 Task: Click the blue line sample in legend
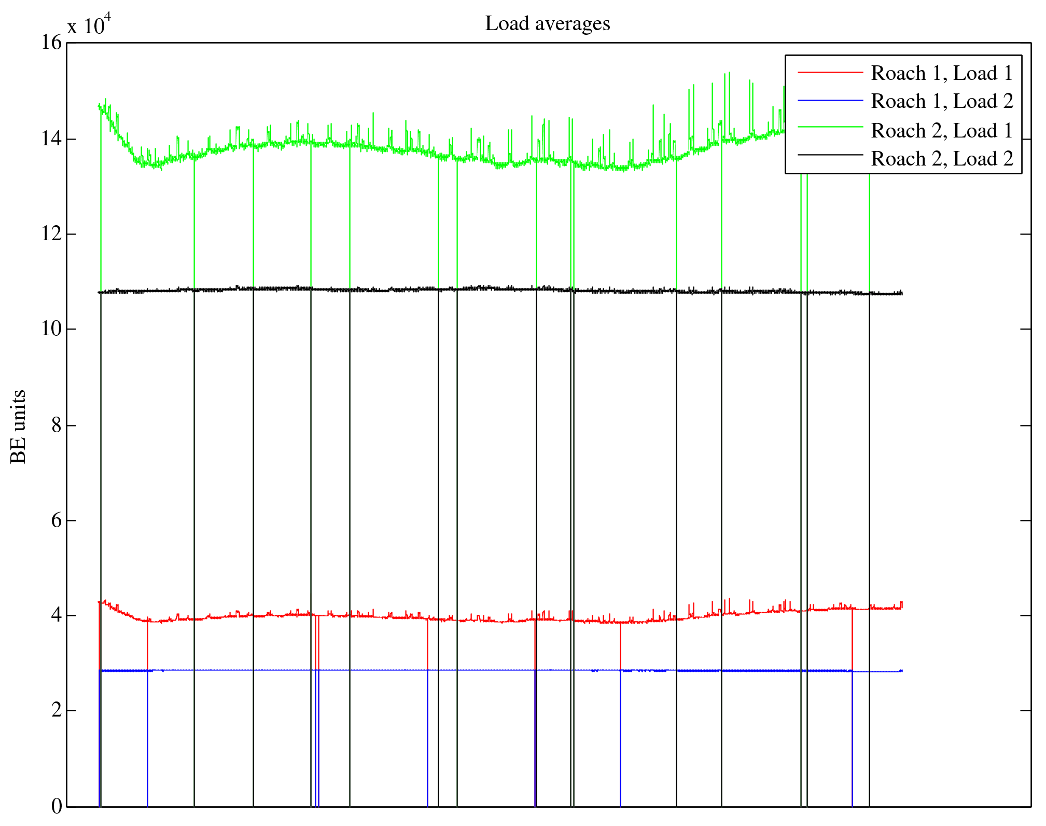[x=830, y=100]
